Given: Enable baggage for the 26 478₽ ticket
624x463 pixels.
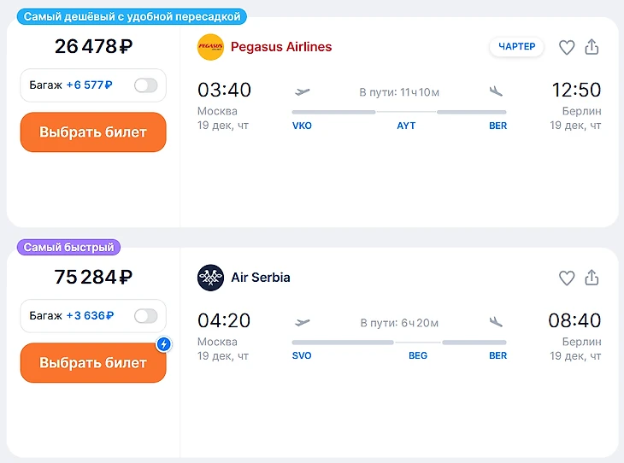Looking at the screenshot, I should tap(146, 85).
